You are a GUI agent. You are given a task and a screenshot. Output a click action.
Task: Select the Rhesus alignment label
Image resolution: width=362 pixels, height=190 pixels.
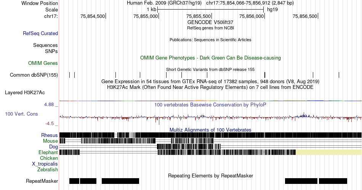[50, 135]
